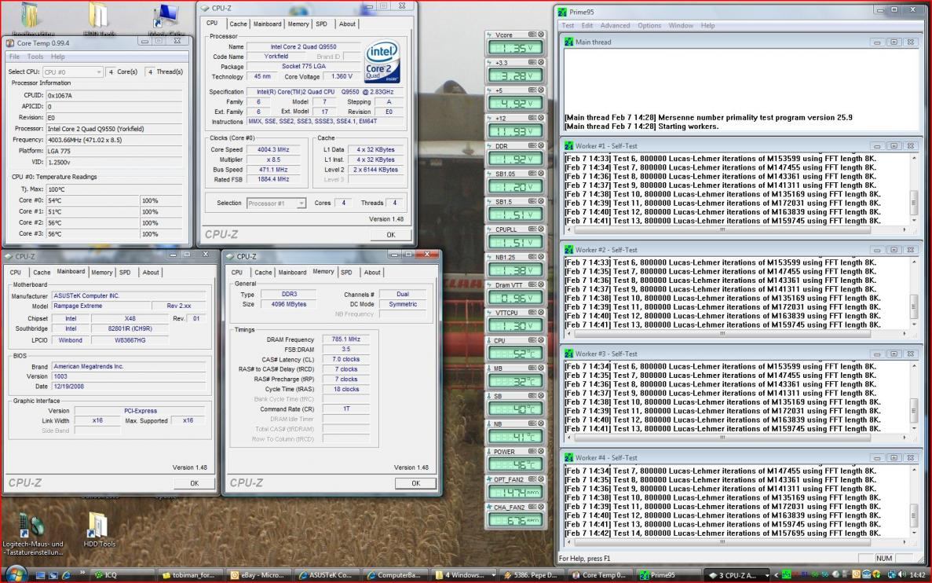Viewport: 932px width, 583px height.
Task: Open settings icon on NB temperature widget
Action: point(532,423)
